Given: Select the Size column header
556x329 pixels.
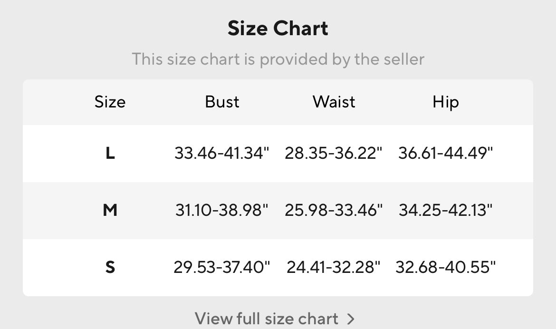Looking at the screenshot, I should [x=110, y=102].
